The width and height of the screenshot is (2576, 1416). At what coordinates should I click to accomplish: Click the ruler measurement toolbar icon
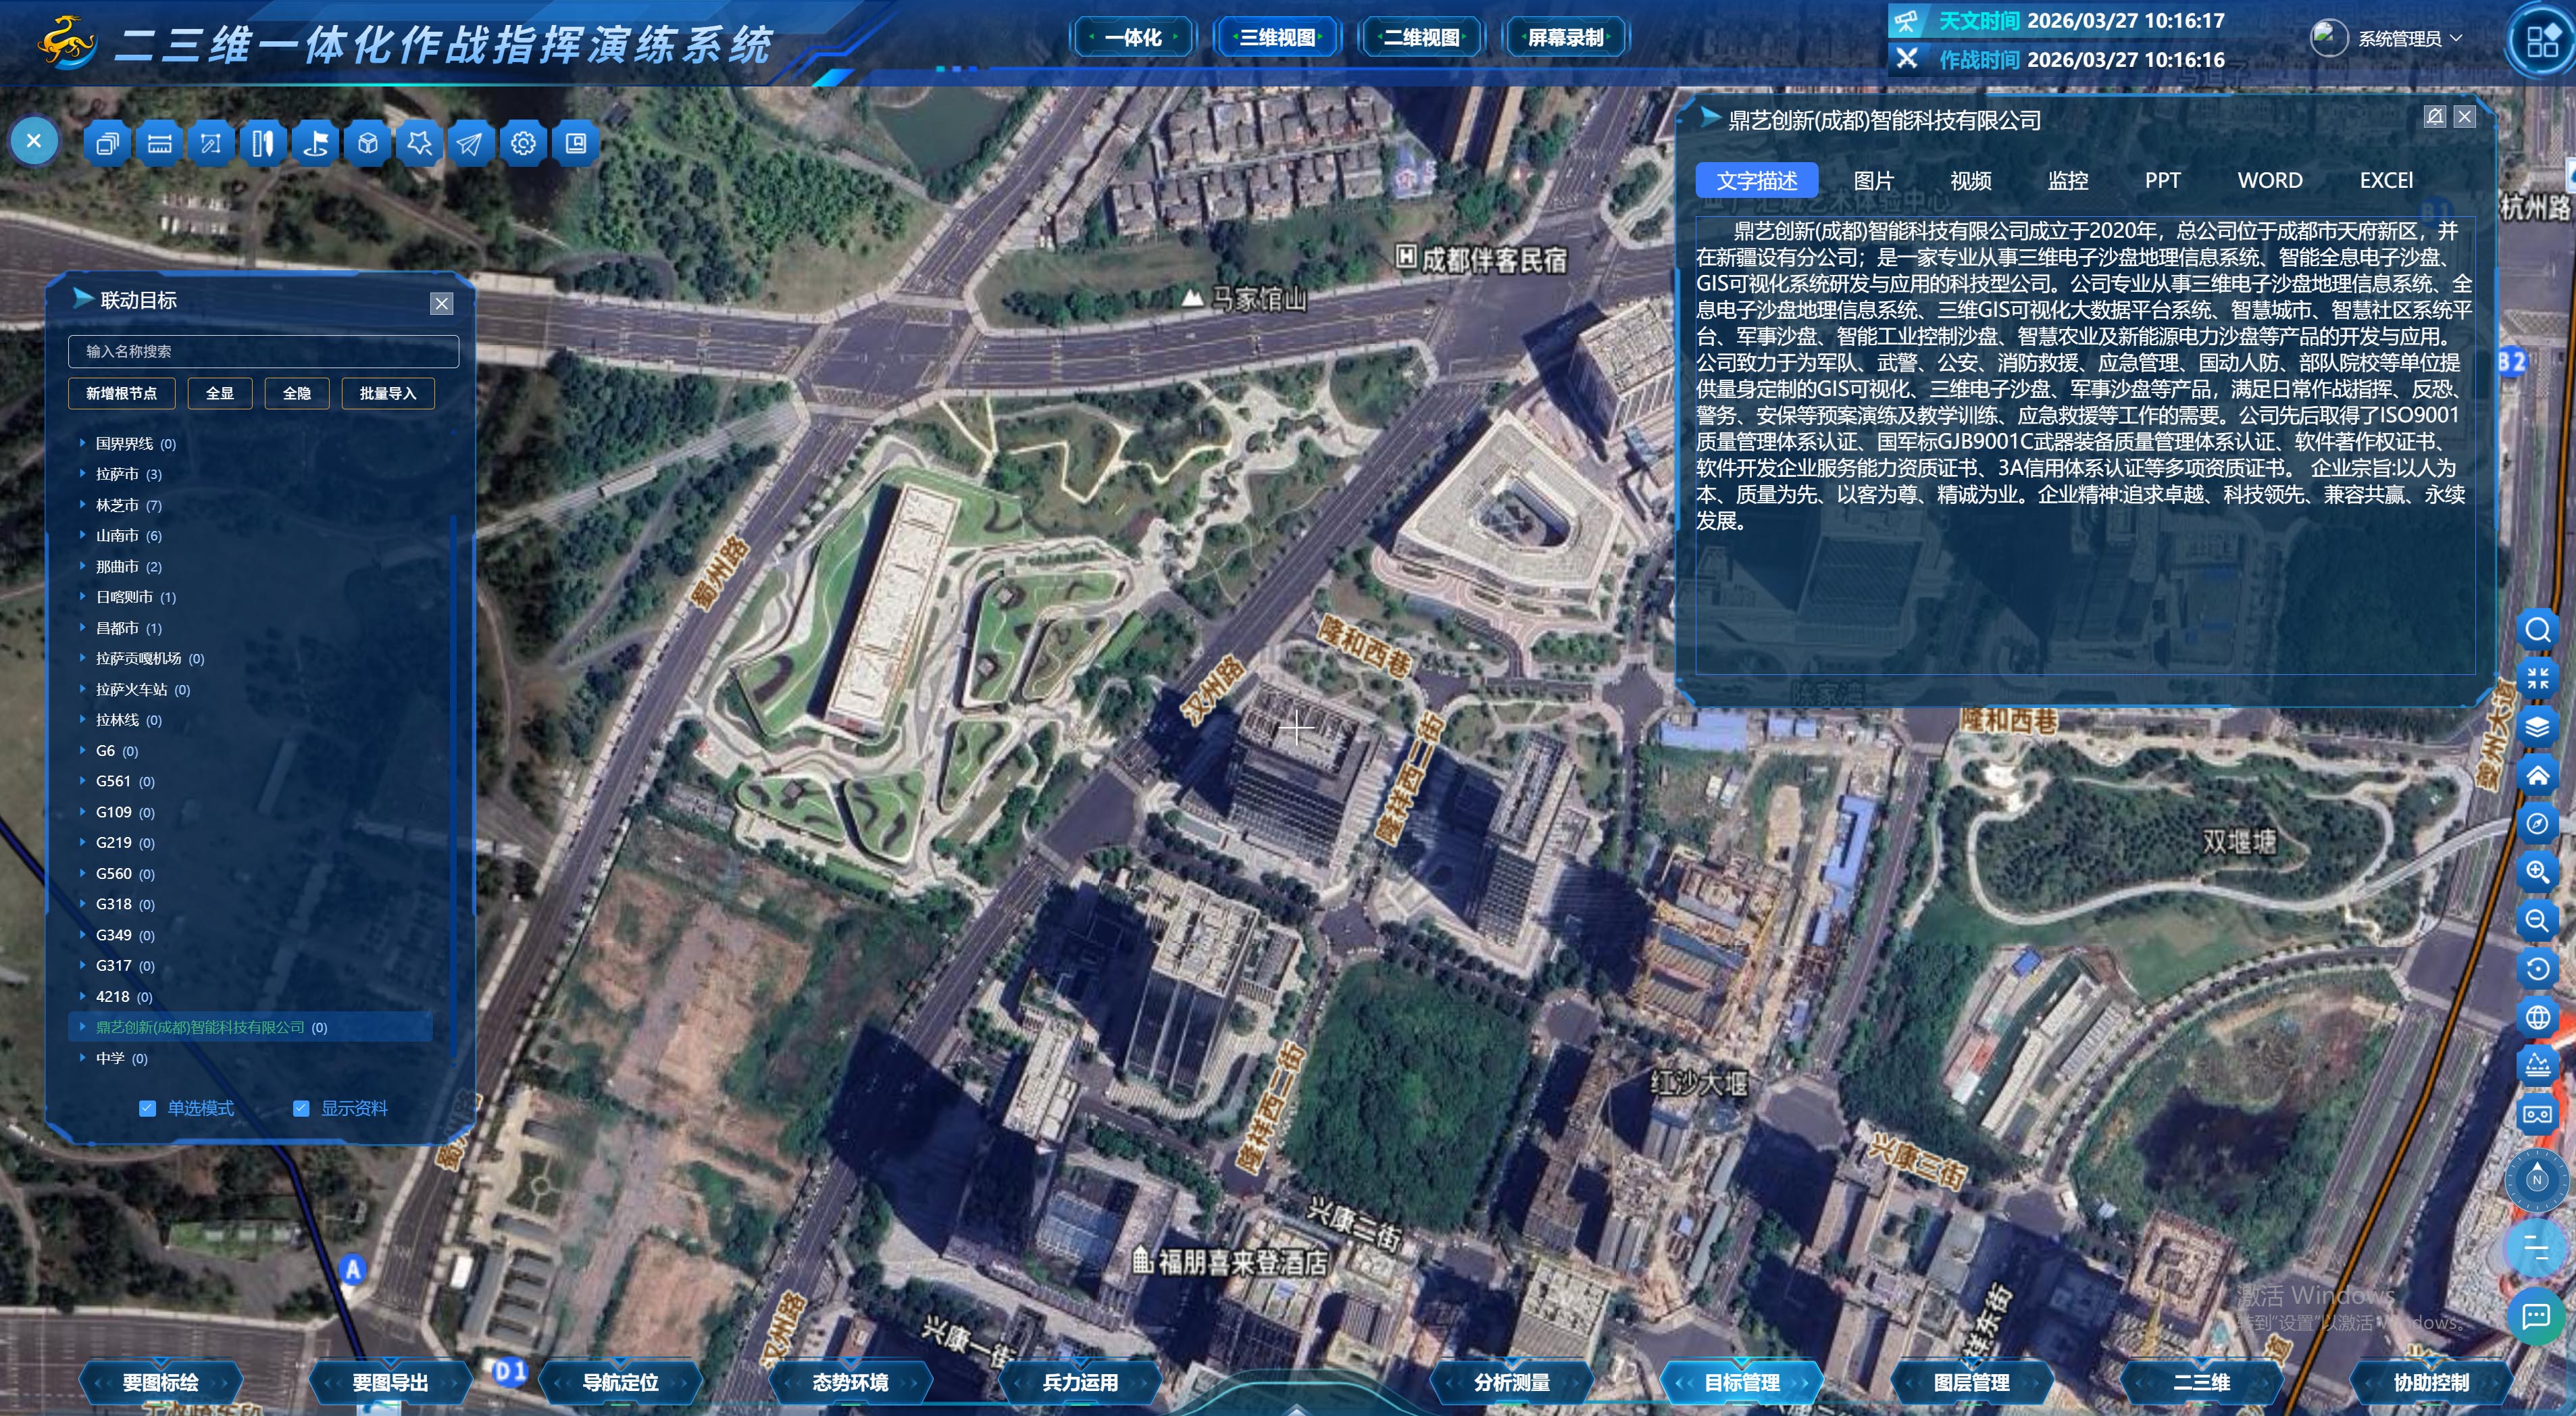tap(159, 143)
